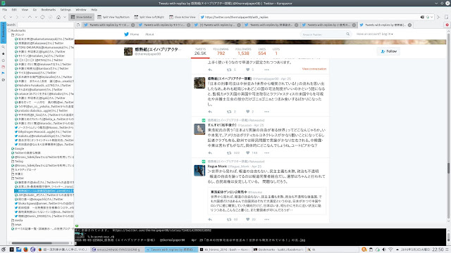451x253 pixels.
Task: Click Split View Left/Right
Action: point(149,17)
